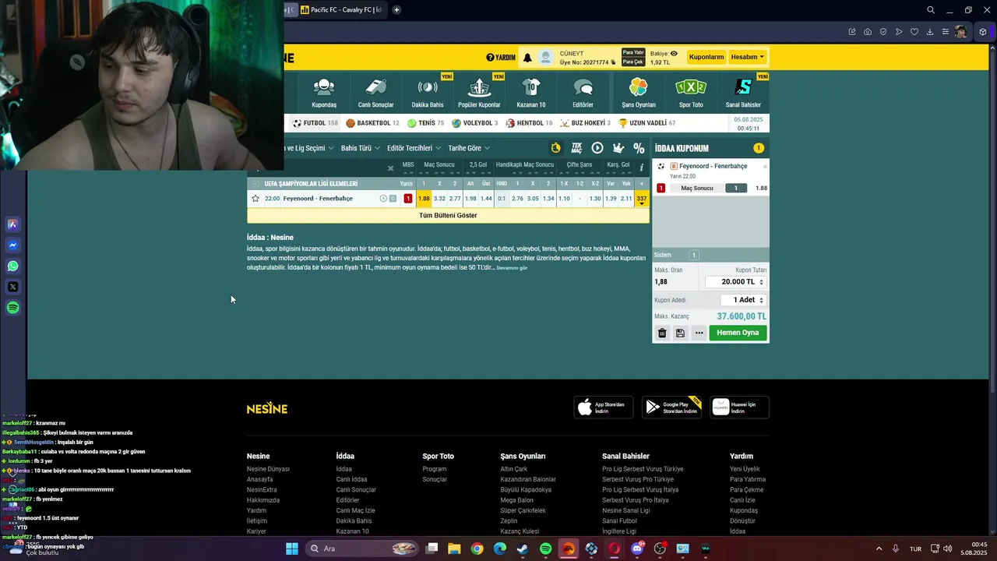Image resolution: width=997 pixels, height=561 pixels.
Task: Select 2,5 Gol Üst odds 1.44
Action: tap(486, 199)
